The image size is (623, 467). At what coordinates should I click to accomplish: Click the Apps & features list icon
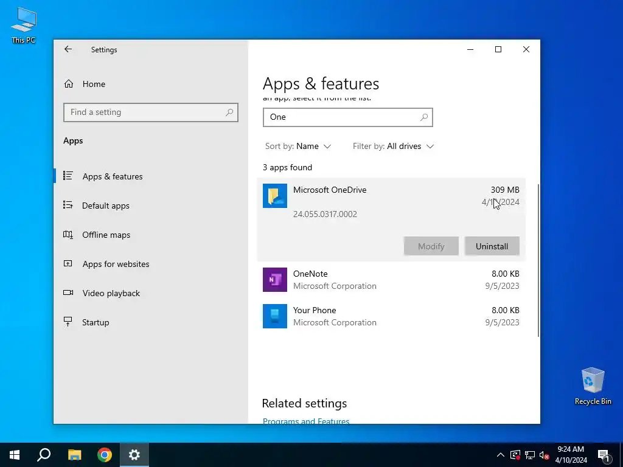coord(68,176)
